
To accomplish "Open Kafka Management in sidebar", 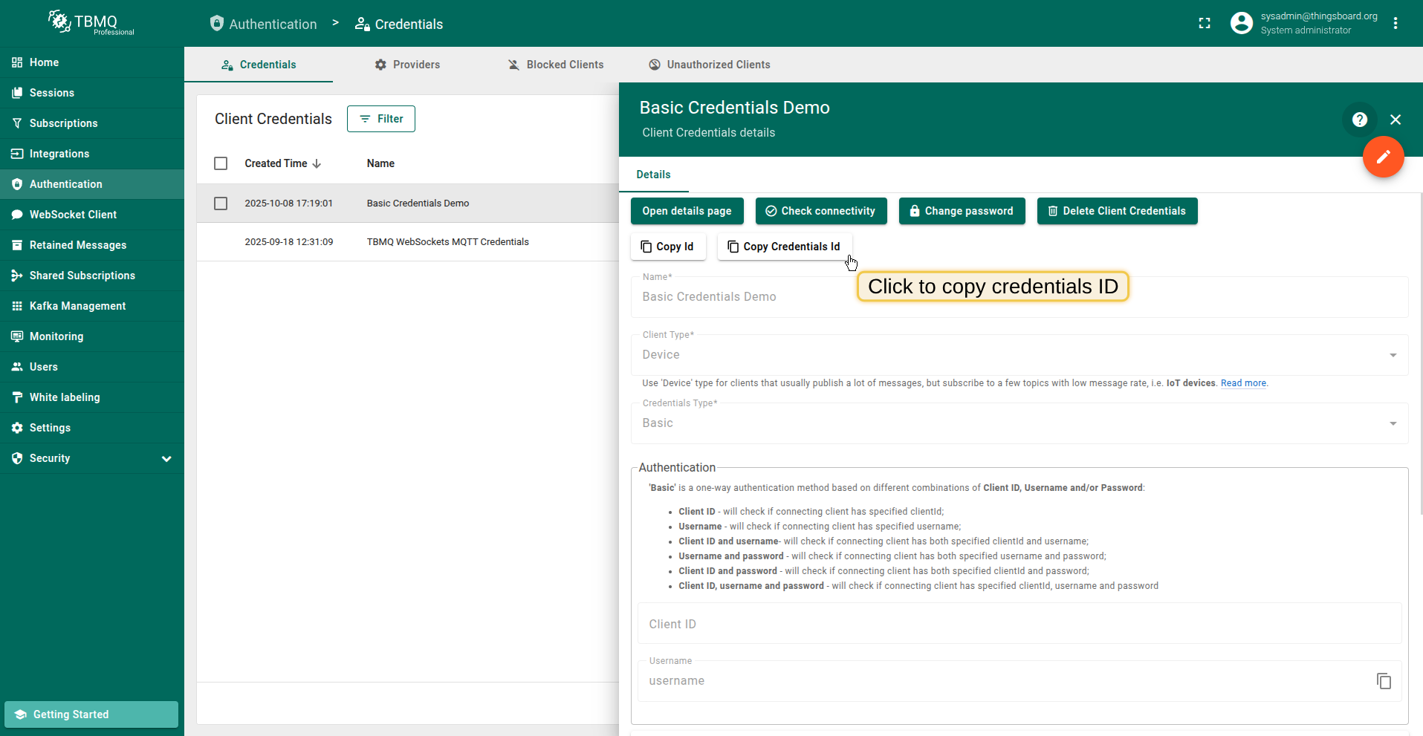I will pos(77,306).
